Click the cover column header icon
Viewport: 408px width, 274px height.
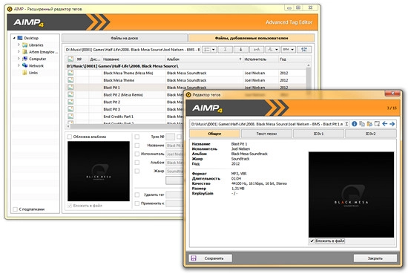[x=70, y=59]
